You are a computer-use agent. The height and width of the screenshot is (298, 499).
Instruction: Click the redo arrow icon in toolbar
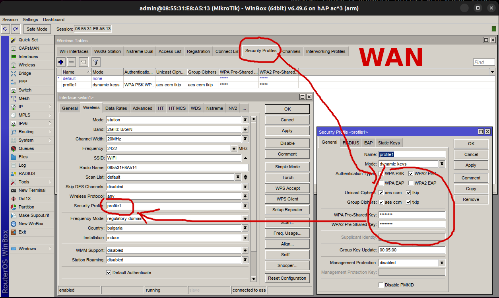pos(16,29)
